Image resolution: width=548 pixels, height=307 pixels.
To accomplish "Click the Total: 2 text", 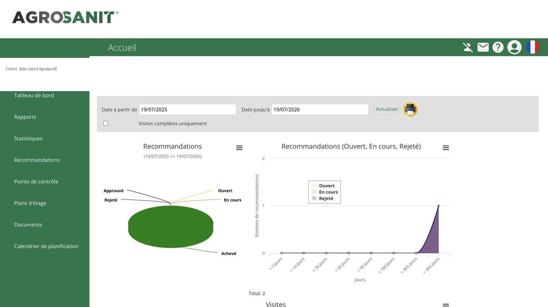I will (x=257, y=293).
